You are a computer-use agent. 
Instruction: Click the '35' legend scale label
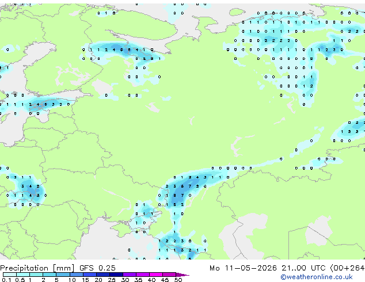click(x=138, y=280)
